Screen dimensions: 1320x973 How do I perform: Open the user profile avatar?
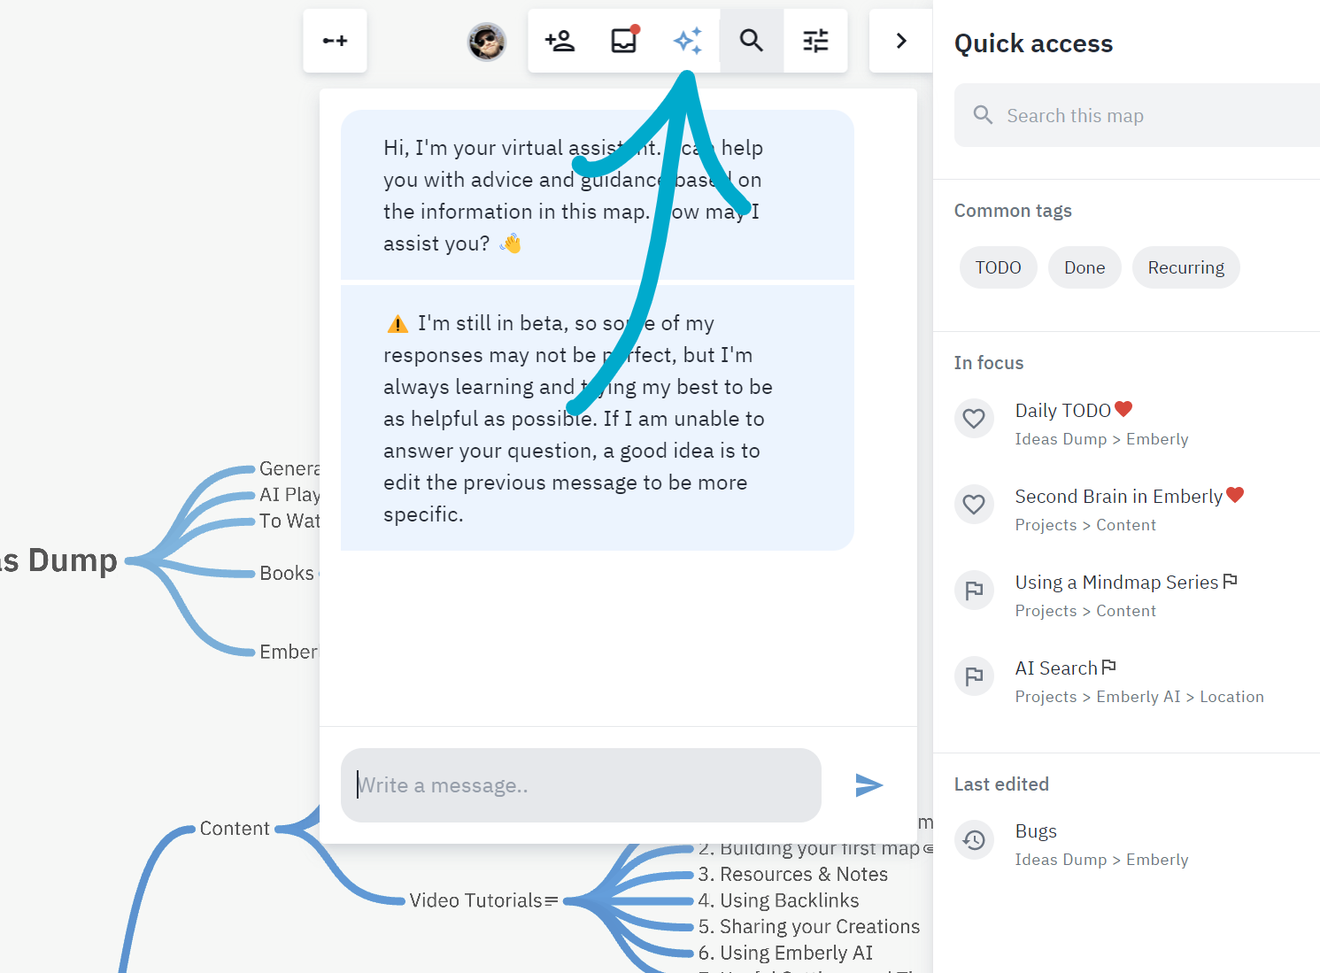coord(487,42)
